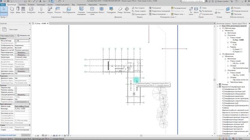
Task: Click Изменить тип button in Properties
Action: point(23,35)
